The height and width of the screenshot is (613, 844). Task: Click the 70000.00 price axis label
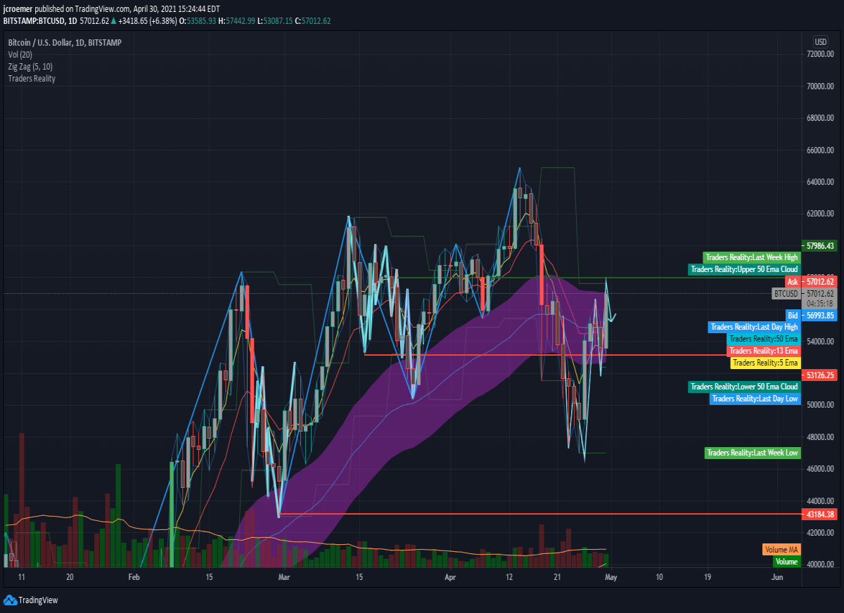[x=821, y=86]
